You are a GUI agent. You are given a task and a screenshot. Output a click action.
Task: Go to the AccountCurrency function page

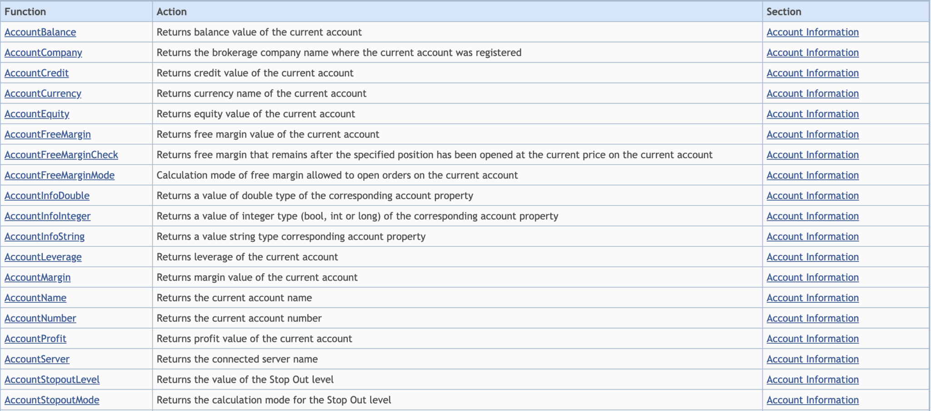[43, 94]
